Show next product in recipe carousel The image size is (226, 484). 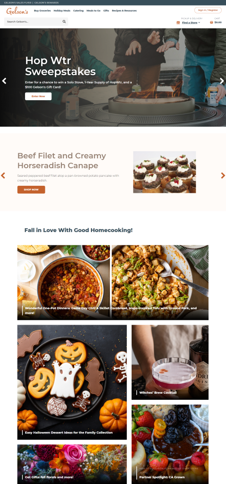click(223, 175)
